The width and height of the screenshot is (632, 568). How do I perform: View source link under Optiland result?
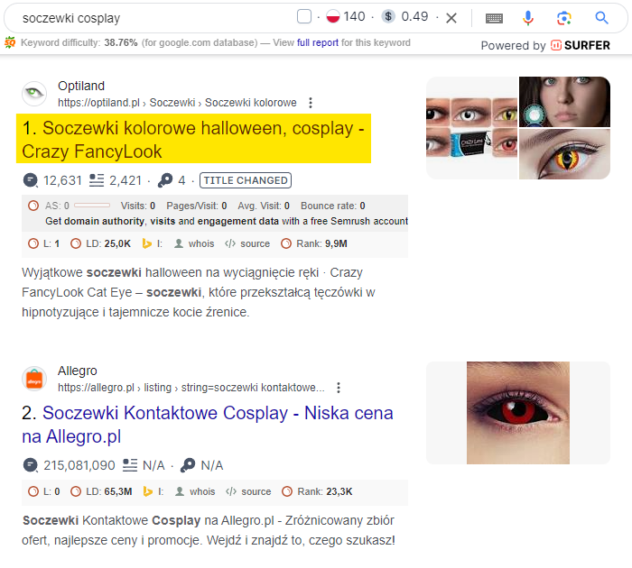coord(248,243)
